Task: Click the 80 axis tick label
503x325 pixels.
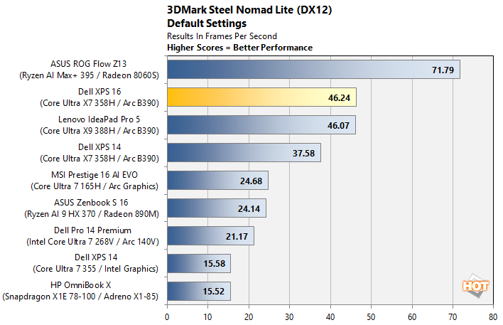Action: pos(493,317)
